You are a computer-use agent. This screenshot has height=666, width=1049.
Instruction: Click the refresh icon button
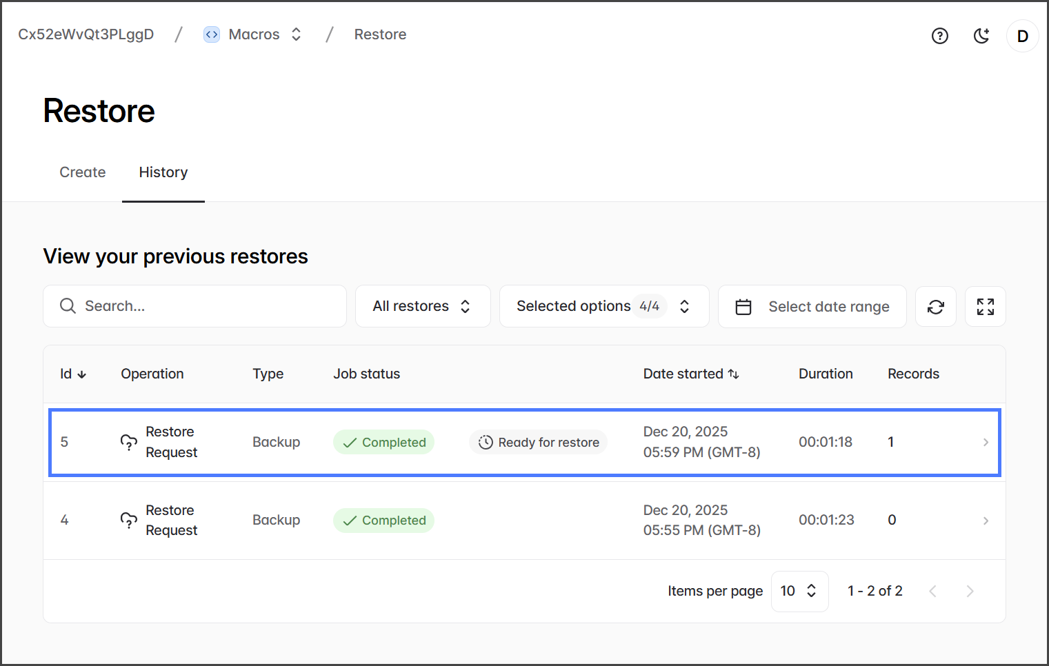pos(935,307)
